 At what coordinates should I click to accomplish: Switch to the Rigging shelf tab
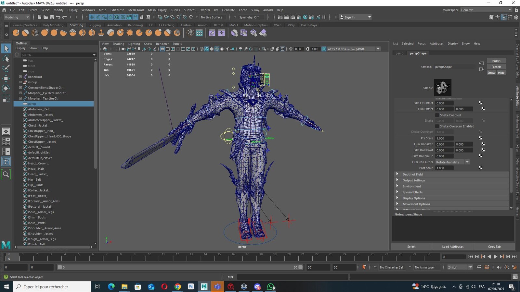[95, 25]
